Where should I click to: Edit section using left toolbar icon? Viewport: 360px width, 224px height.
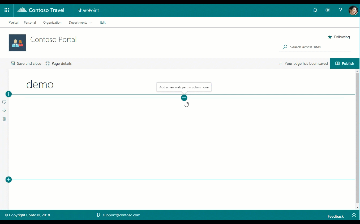4,102
